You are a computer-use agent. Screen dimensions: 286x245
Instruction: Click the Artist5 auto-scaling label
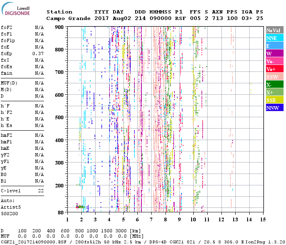tap(10, 207)
